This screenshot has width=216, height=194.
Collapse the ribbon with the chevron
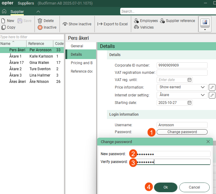click(x=38, y=11)
